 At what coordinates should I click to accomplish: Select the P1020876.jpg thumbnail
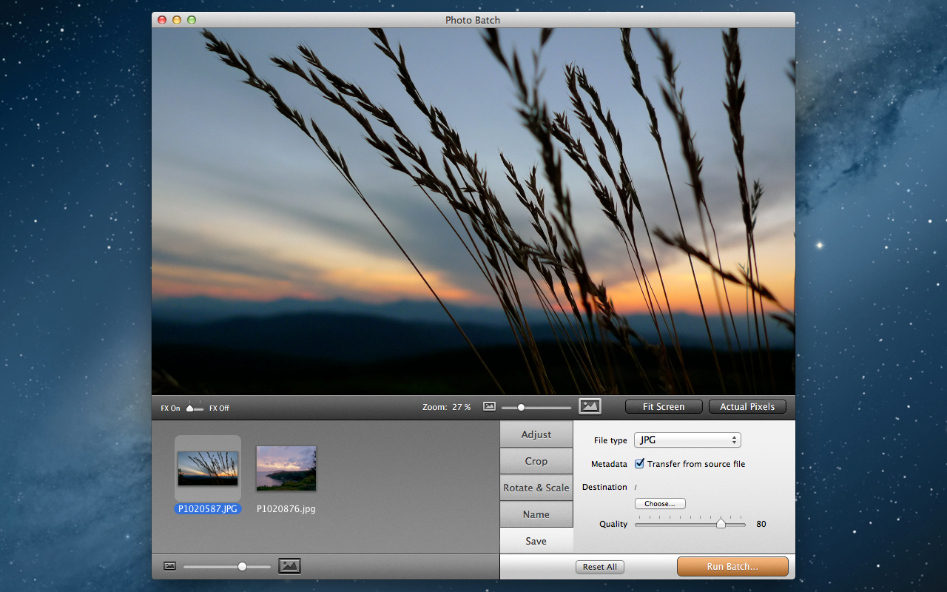[286, 468]
